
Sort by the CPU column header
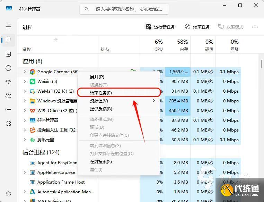152,45
